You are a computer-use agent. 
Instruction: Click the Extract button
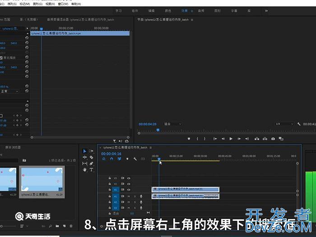(265, 139)
